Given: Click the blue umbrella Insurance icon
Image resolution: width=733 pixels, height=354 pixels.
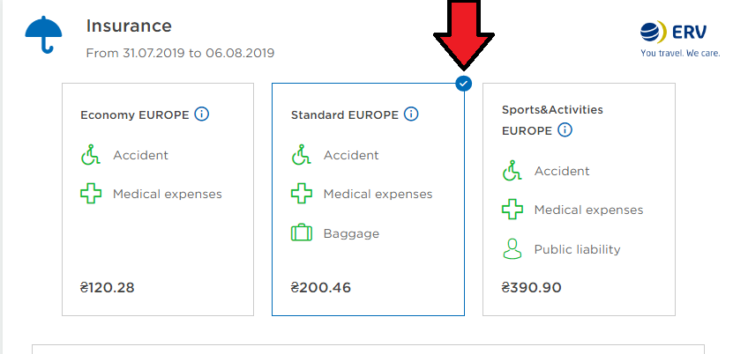Looking at the screenshot, I should [x=43, y=34].
